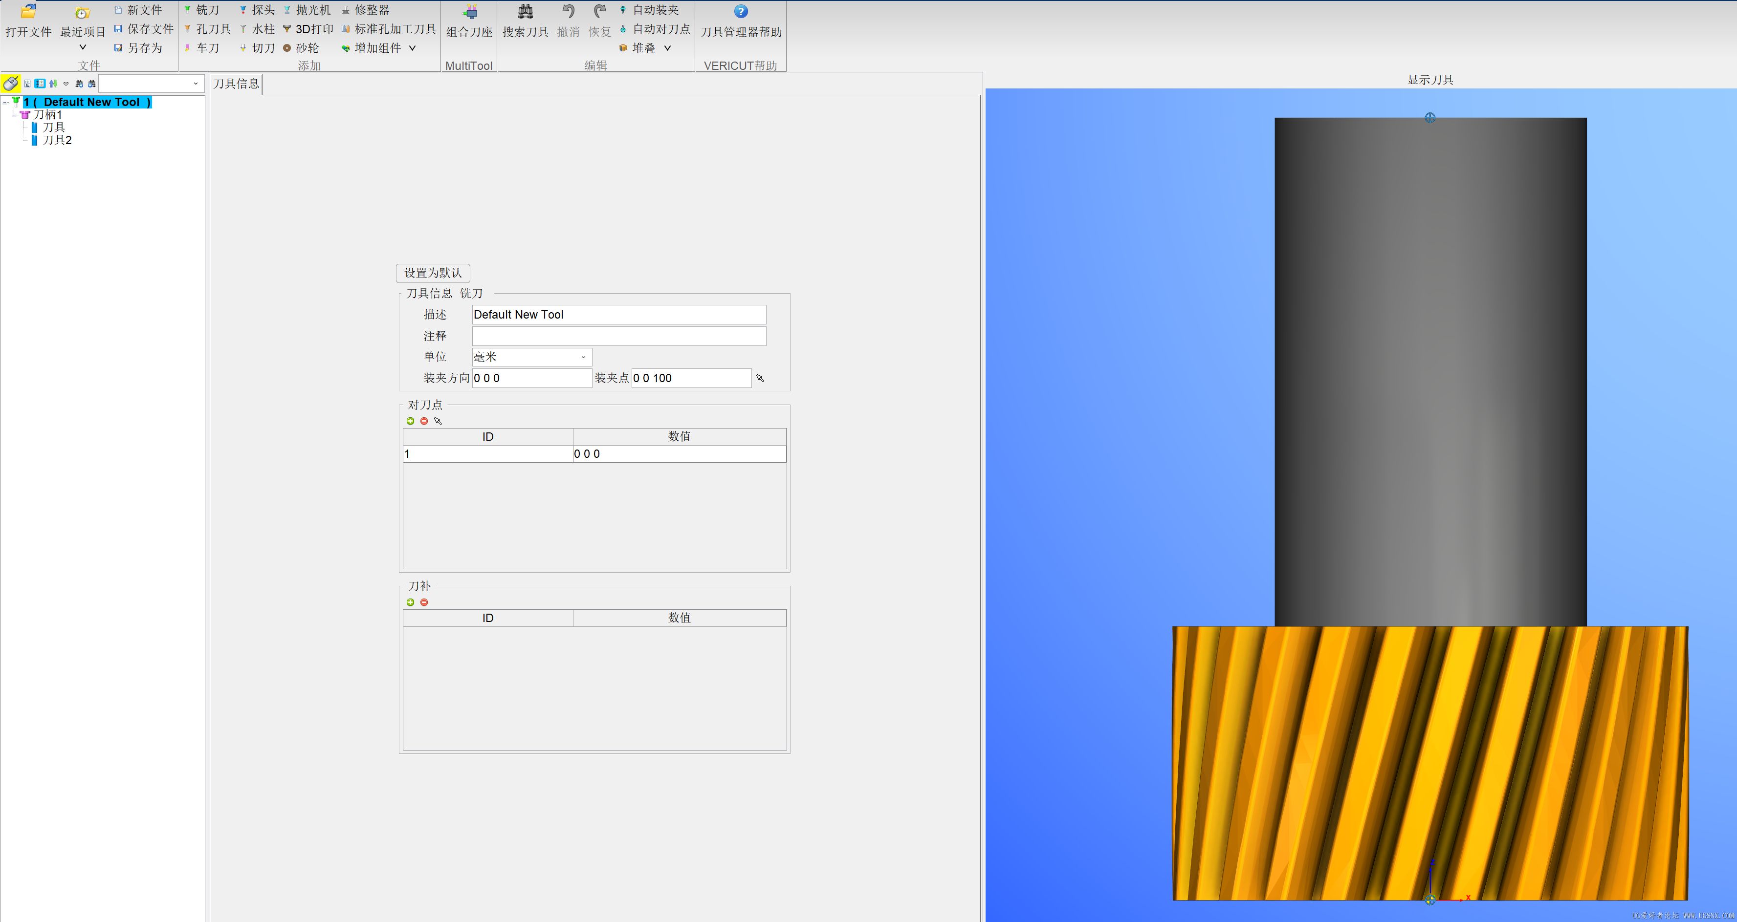Add a 车刀 turning tool
Screen dimensions: 1737x922
tap(201, 48)
